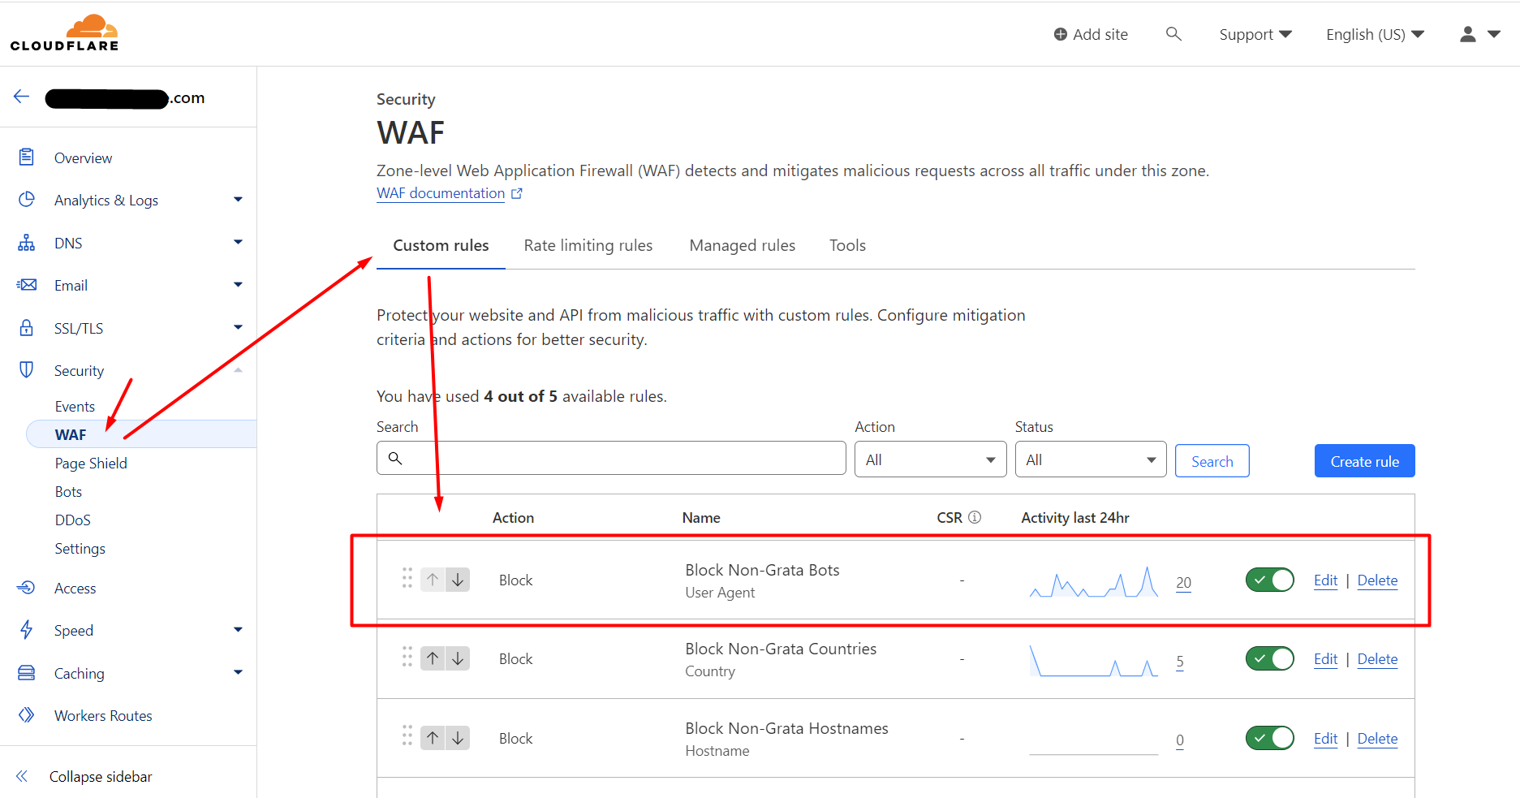Switch to the Managed rules tab
This screenshot has width=1520, height=798.
[x=742, y=245]
